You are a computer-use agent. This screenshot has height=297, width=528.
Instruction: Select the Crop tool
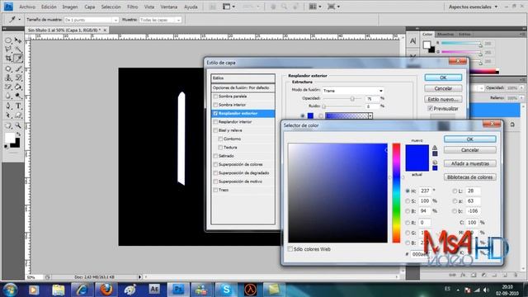[x=8, y=59]
